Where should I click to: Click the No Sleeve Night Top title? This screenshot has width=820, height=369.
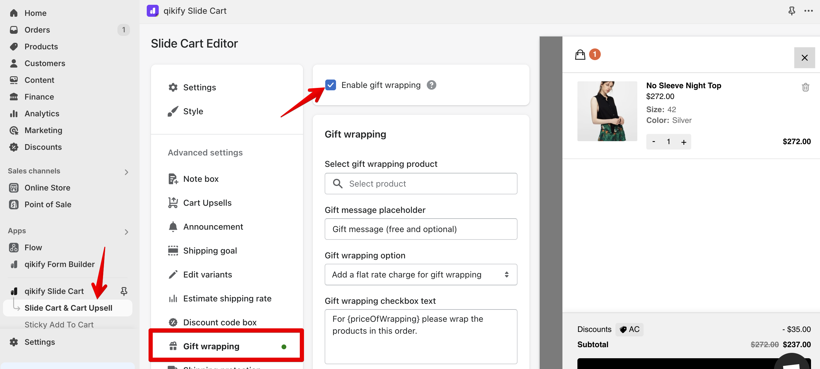[683, 86]
